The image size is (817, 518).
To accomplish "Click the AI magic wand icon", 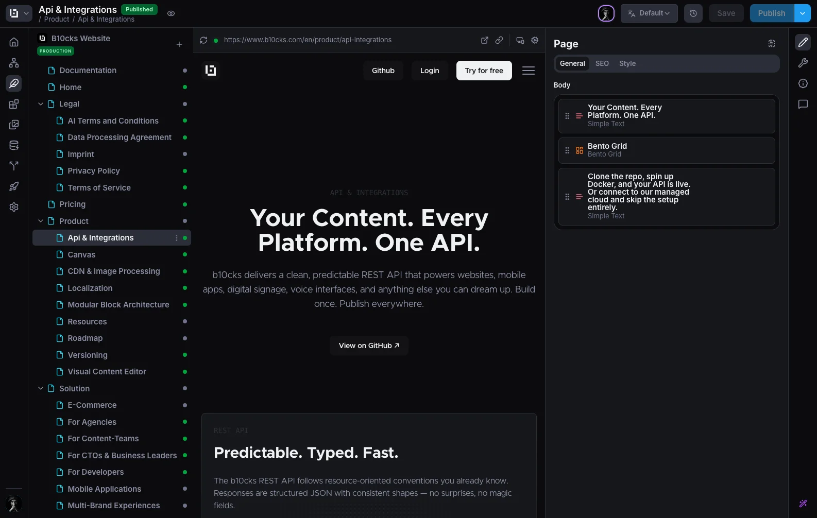I will tap(803, 503).
